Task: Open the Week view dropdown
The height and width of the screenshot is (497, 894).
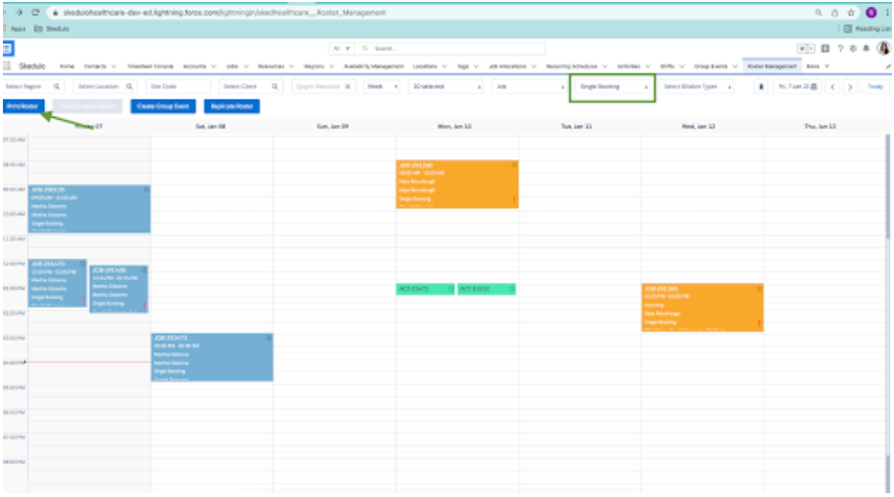Action: 382,86
